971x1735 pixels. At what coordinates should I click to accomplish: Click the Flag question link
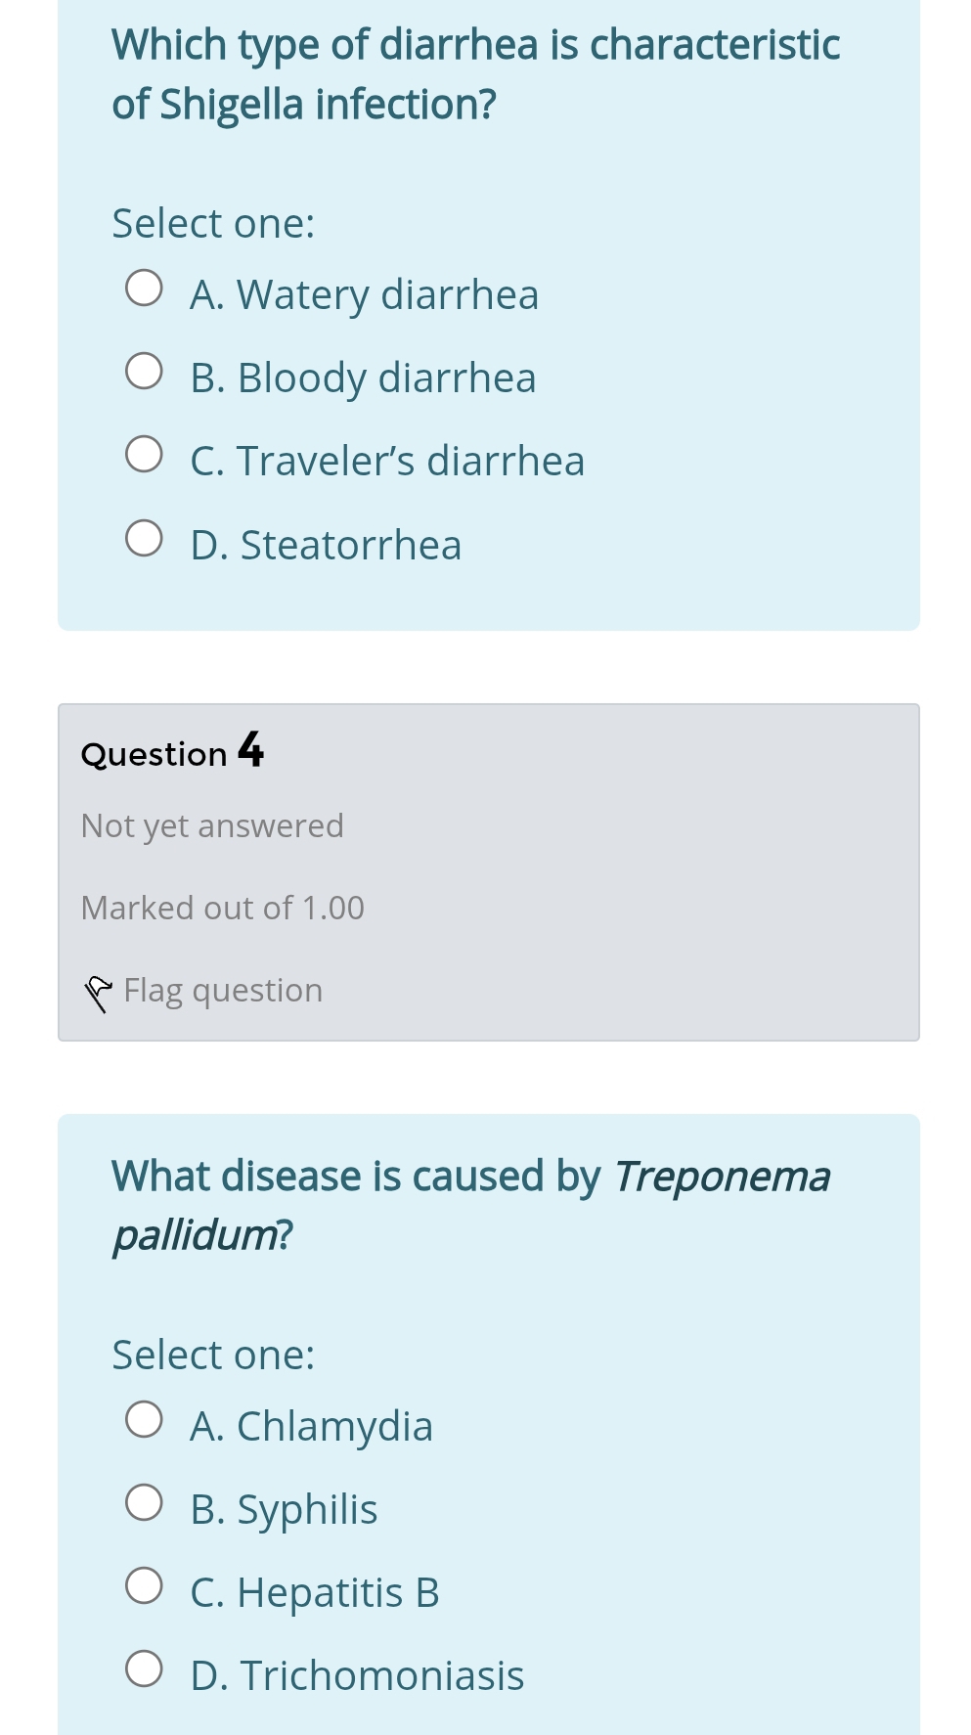click(222, 990)
